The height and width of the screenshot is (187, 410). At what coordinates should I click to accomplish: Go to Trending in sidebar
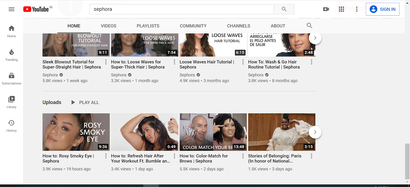[x=12, y=55]
